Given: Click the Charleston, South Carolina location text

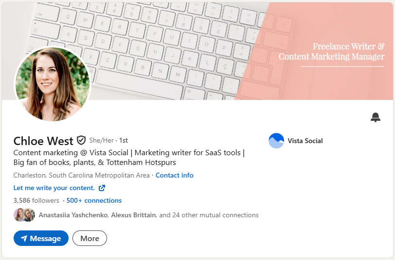Looking at the screenshot, I should pyautogui.click(x=81, y=175).
